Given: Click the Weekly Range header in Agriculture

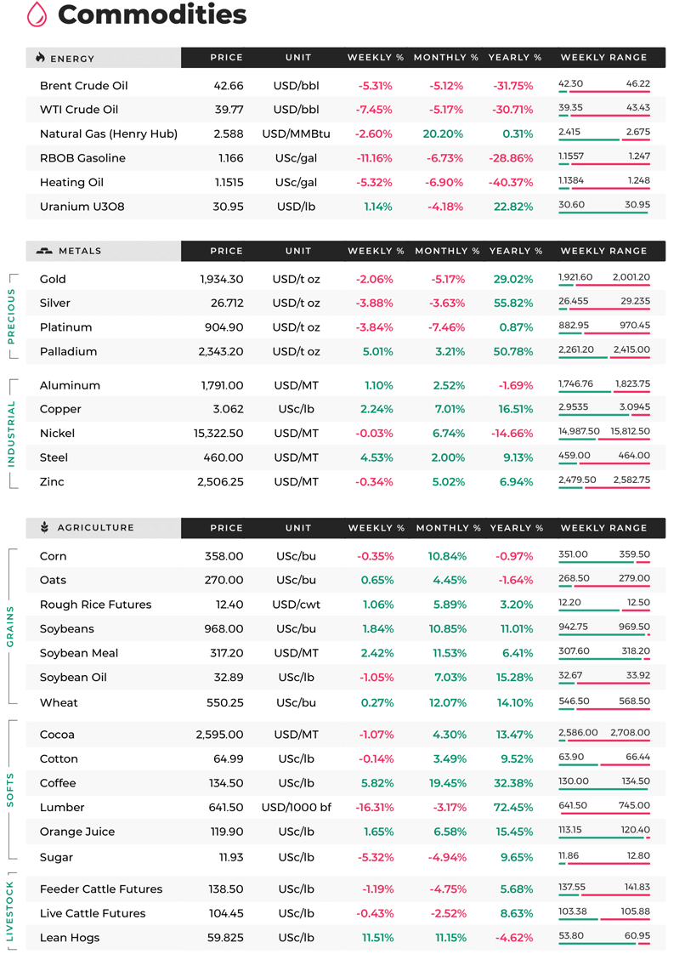Looking at the screenshot, I should (x=604, y=528).
